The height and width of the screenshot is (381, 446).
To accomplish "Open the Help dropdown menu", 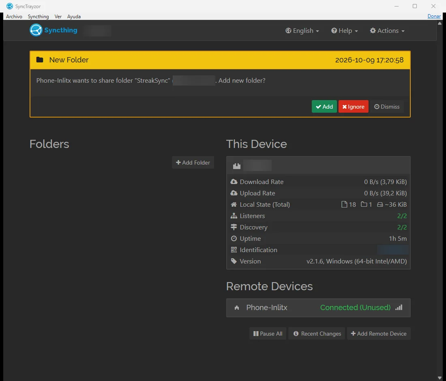I will [x=345, y=31].
